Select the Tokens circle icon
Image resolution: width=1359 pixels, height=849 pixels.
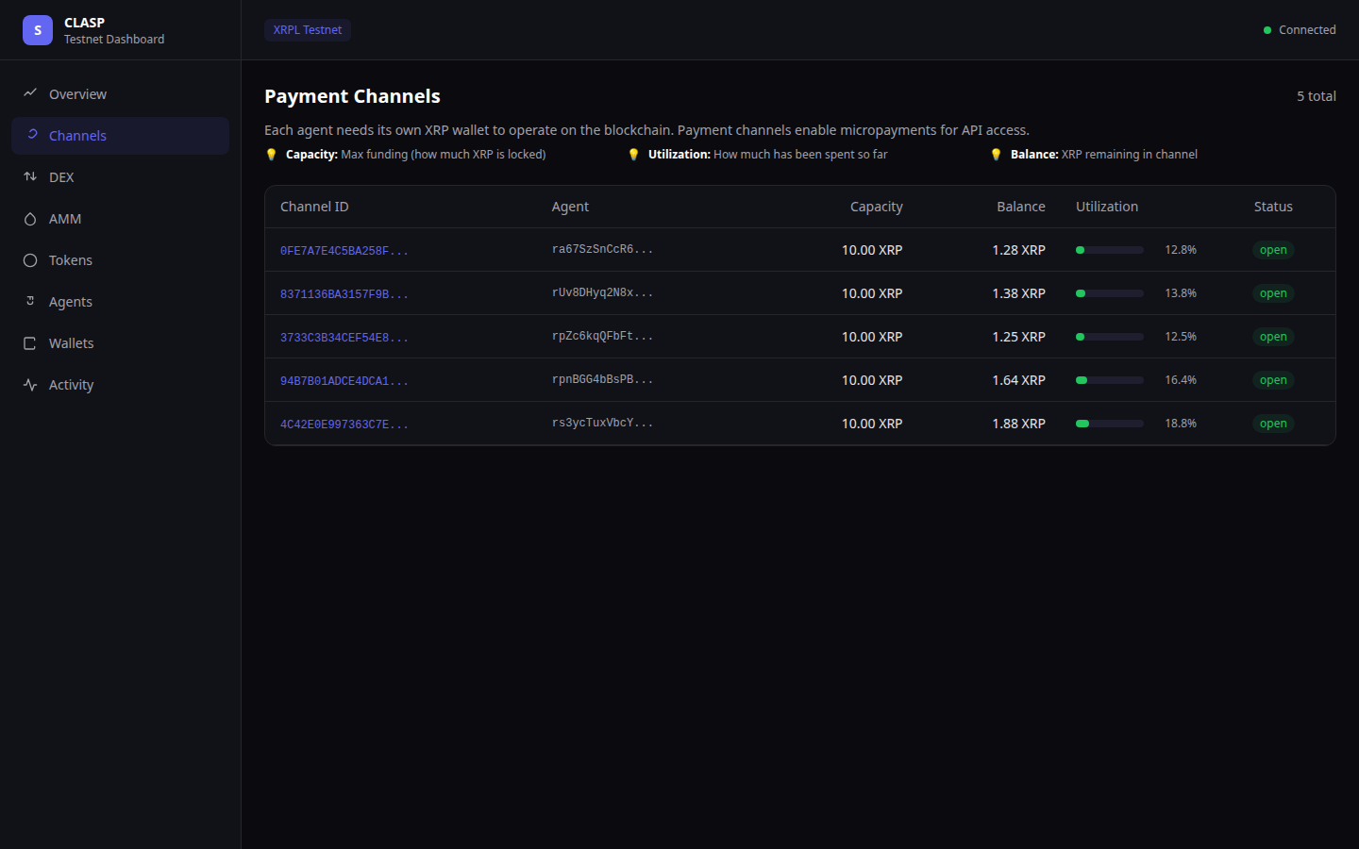30,259
